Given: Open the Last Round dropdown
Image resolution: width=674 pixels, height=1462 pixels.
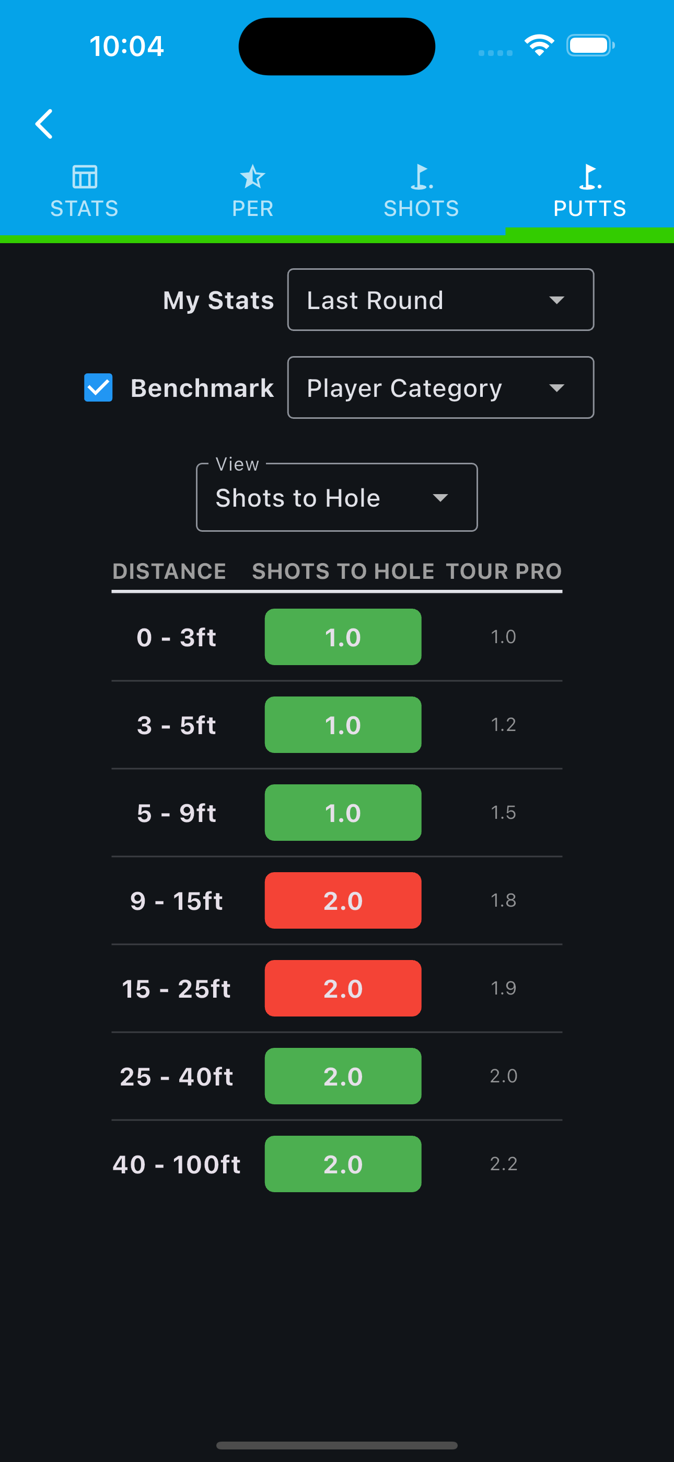Looking at the screenshot, I should click(x=440, y=300).
